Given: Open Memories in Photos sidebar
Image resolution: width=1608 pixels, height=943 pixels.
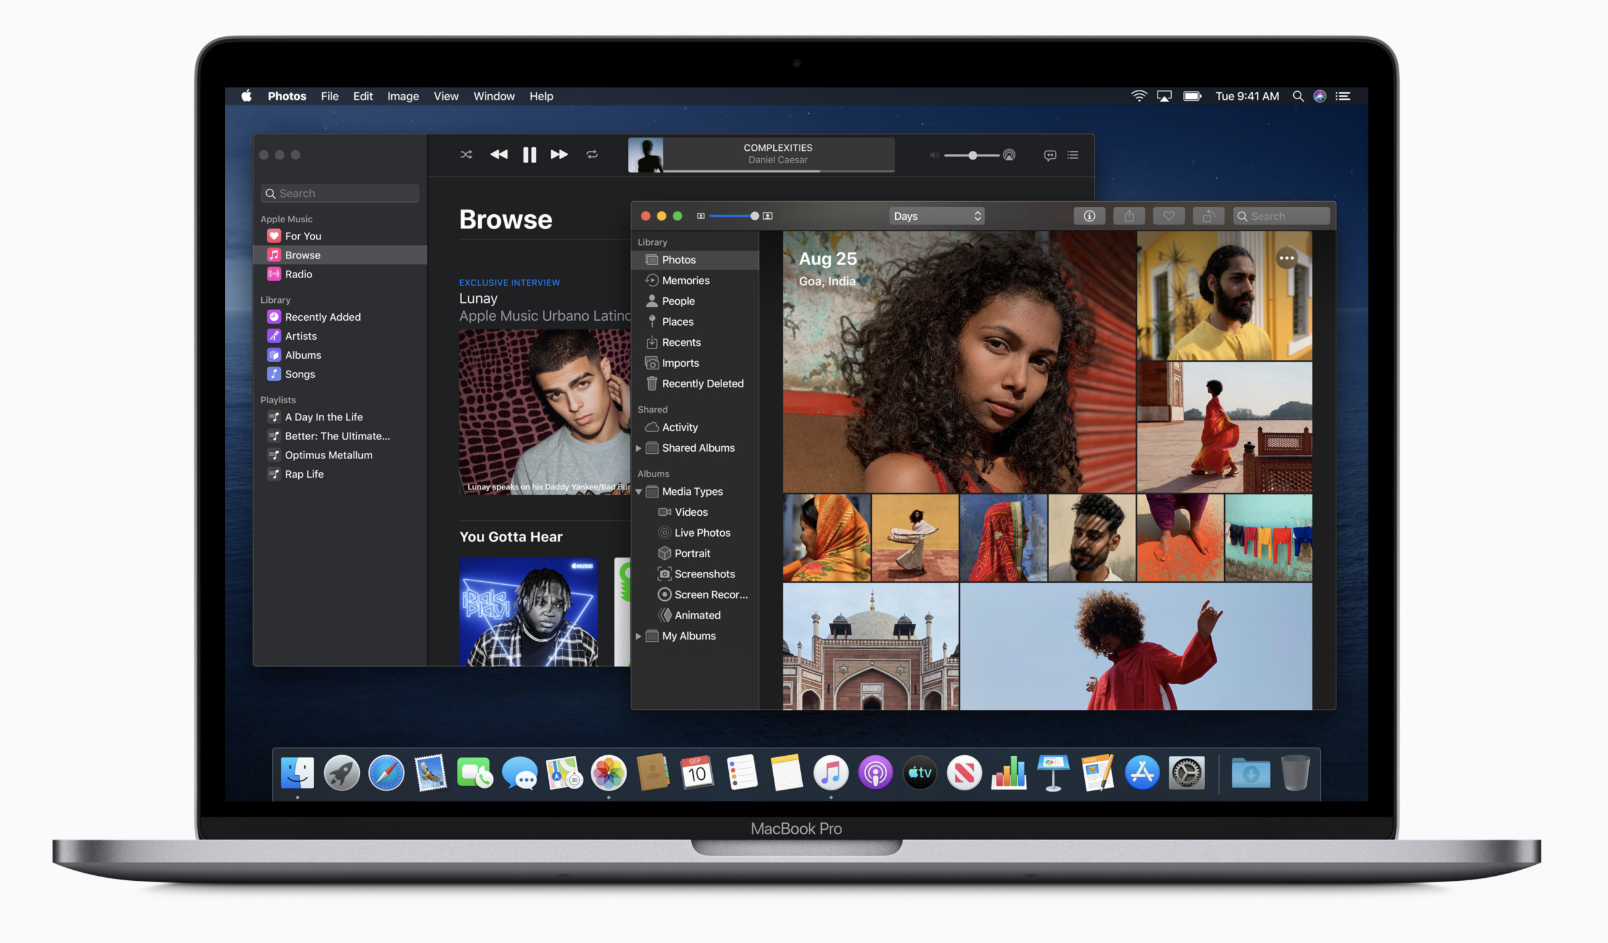Looking at the screenshot, I should pos(695,281).
